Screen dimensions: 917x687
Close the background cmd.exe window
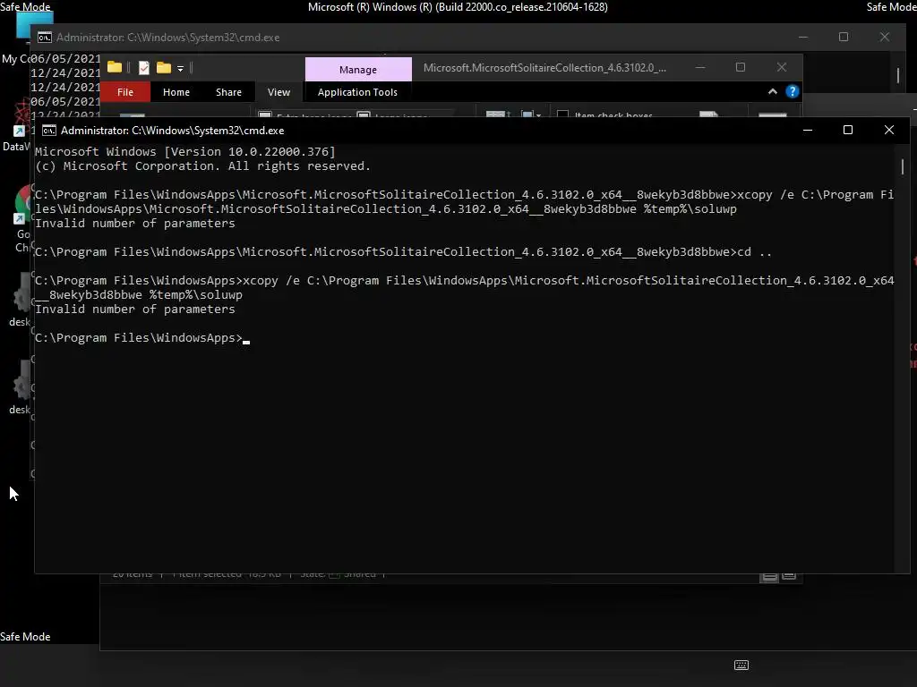tap(884, 37)
